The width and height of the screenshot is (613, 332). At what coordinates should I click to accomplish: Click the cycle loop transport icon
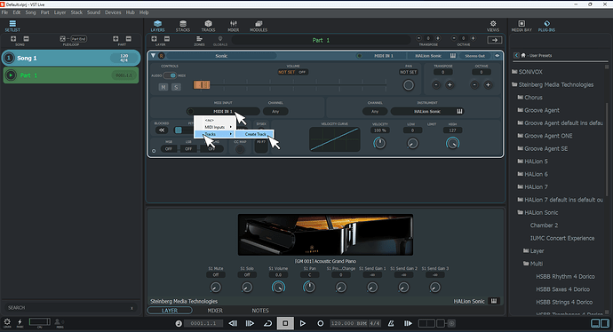pyautogui.click(x=267, y=323)
